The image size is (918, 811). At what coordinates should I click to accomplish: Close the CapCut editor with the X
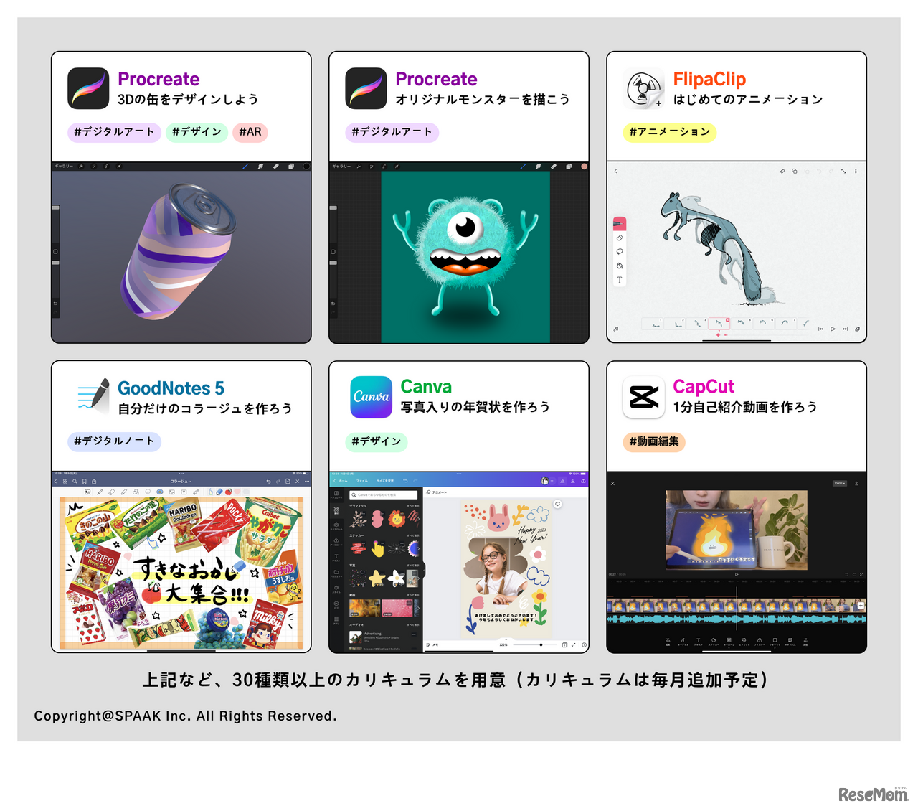point(612,483)
